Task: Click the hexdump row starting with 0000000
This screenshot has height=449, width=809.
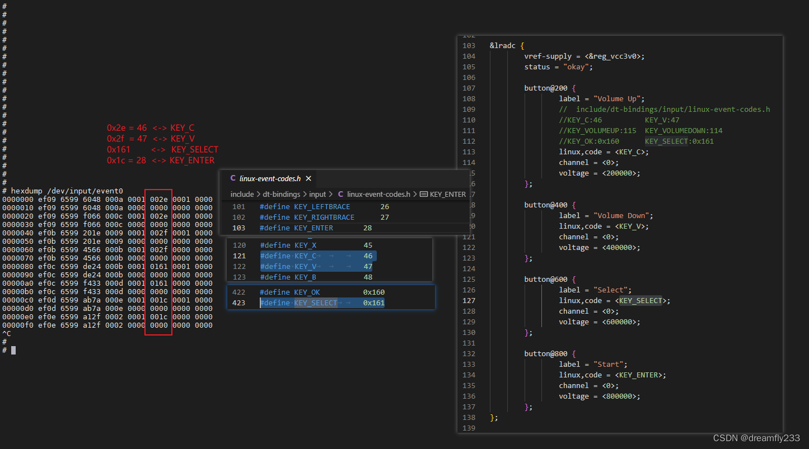Action: point(107,199)
